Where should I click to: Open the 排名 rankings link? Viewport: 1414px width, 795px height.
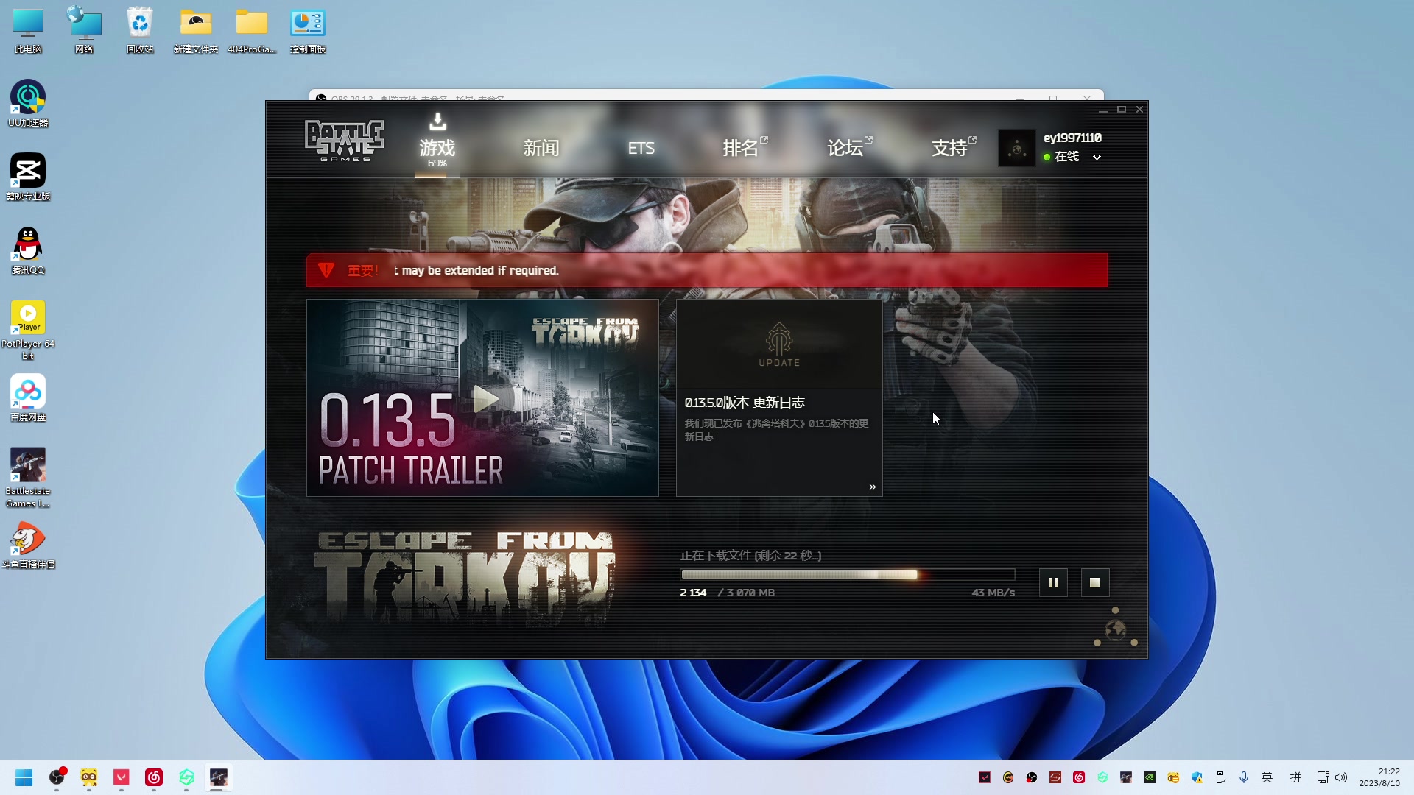[744, 148]
